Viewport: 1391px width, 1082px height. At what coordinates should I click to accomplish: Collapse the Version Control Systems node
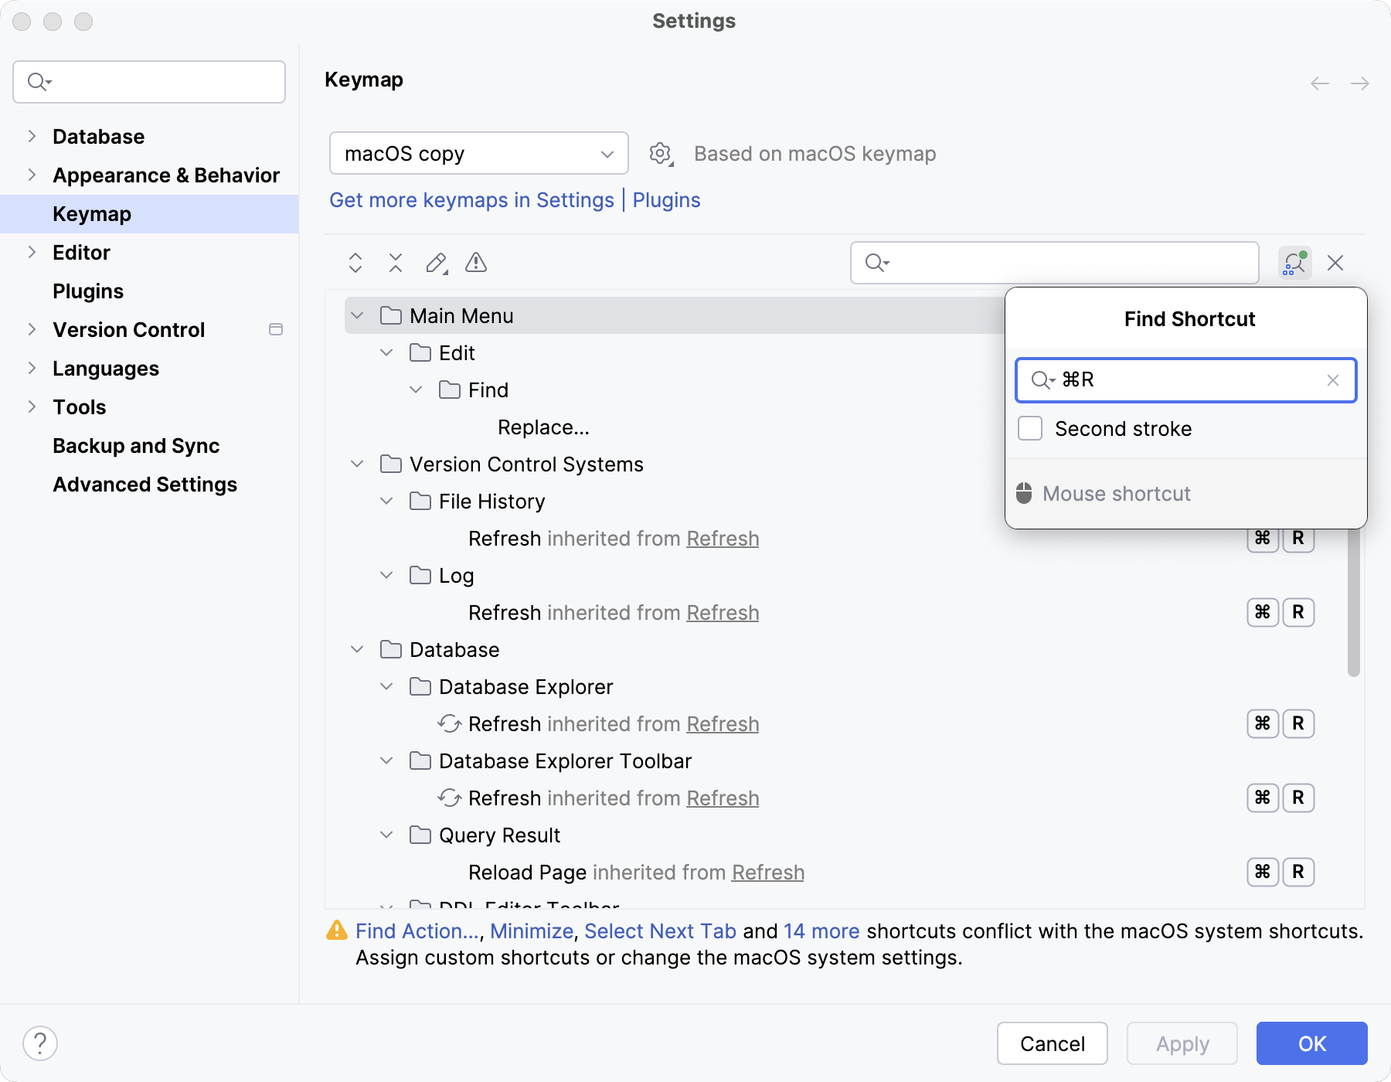pyautogui.click(x=356, y=464)
